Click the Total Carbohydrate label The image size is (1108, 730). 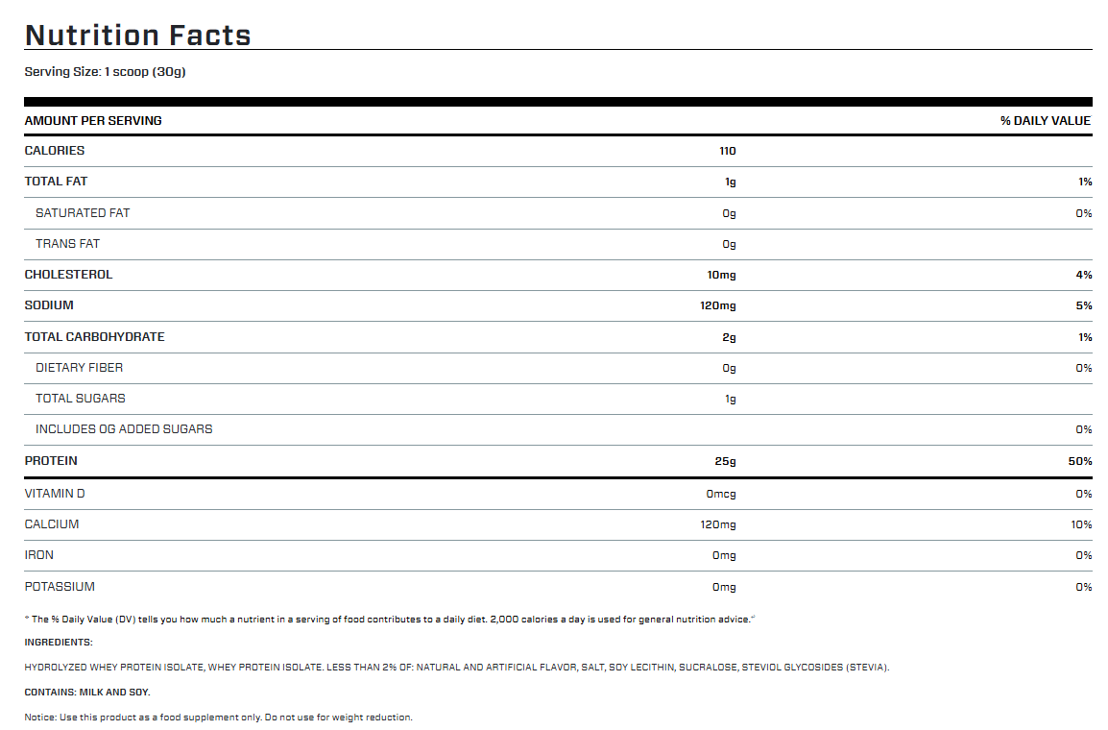[x=94, y=337]
